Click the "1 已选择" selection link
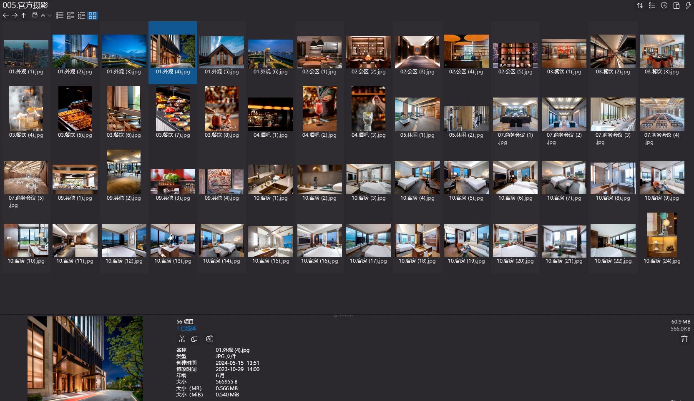This screenshot has height=401, width=694. (186, 328)
